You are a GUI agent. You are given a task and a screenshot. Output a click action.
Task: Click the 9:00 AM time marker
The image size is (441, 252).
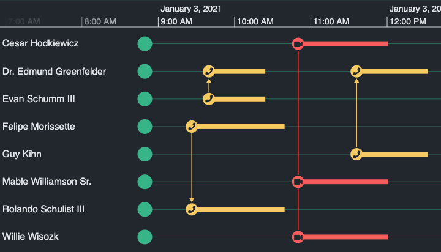[x=176, y=21]
